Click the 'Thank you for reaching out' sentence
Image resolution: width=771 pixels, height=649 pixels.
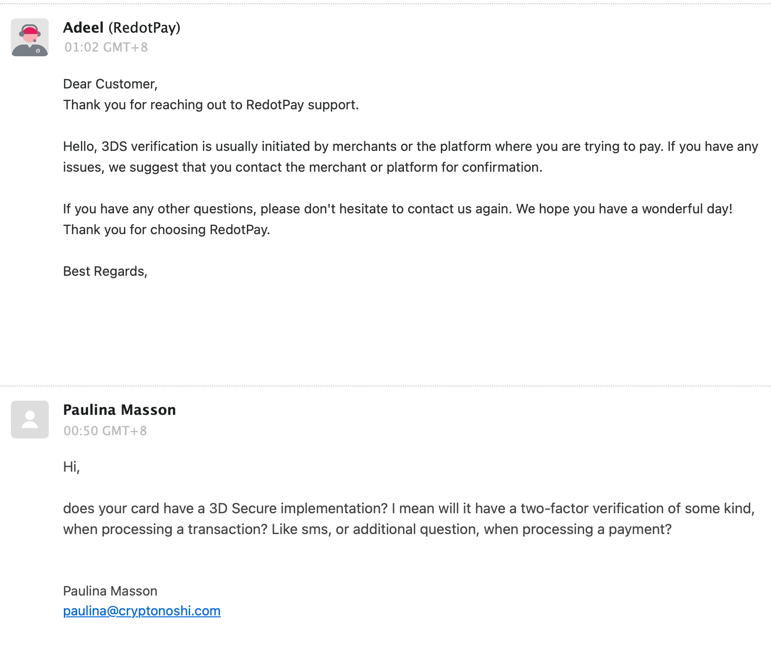211,105
